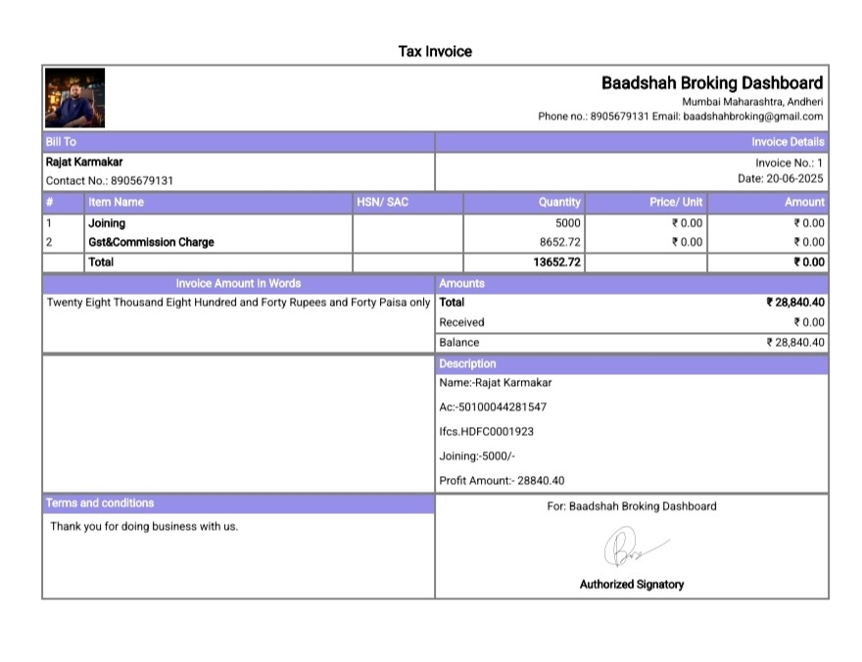Click the company phone number in header
862x662 pixels.
[620, 117]
